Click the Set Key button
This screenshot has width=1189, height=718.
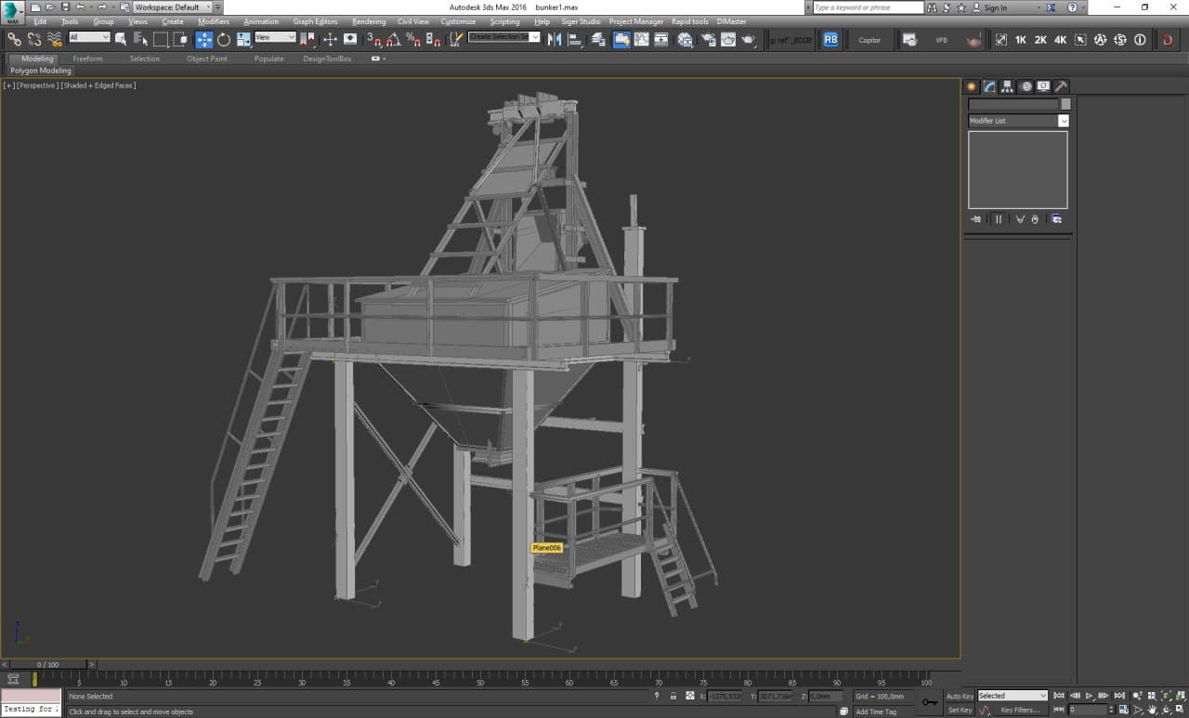pos(959,711)
